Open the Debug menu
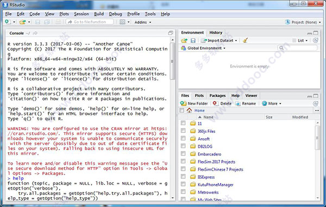Viewport: 326px width, 207px height. click(115, 14)
